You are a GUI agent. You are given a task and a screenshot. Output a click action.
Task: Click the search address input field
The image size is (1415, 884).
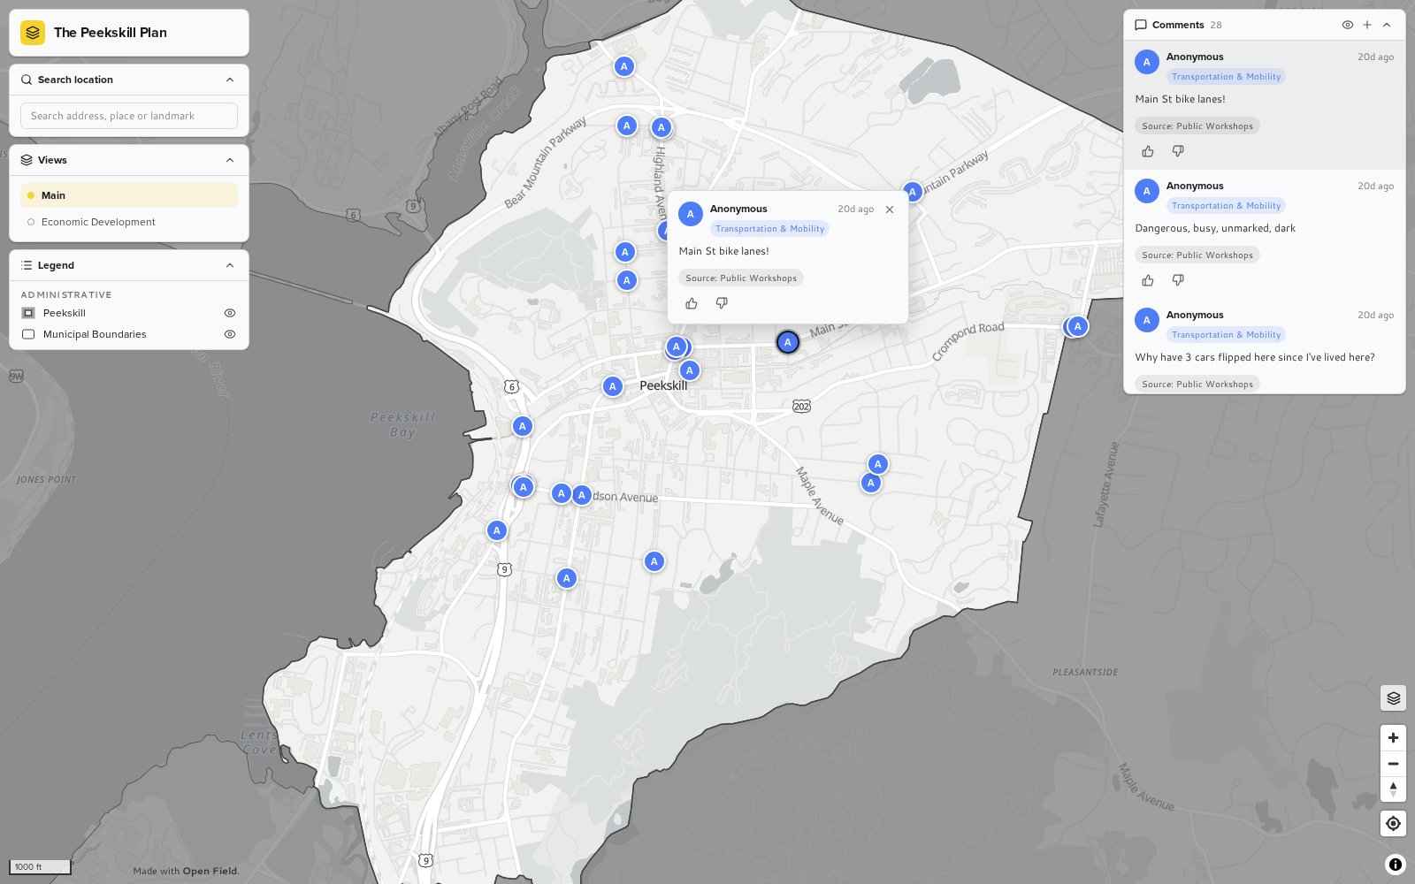tap(129, 116)
